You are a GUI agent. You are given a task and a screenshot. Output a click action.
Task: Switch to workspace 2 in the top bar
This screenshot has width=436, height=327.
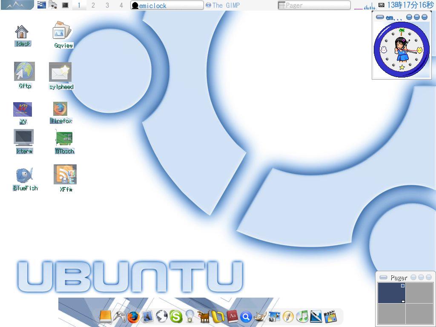pyautogui.click(x=93, y=6)
